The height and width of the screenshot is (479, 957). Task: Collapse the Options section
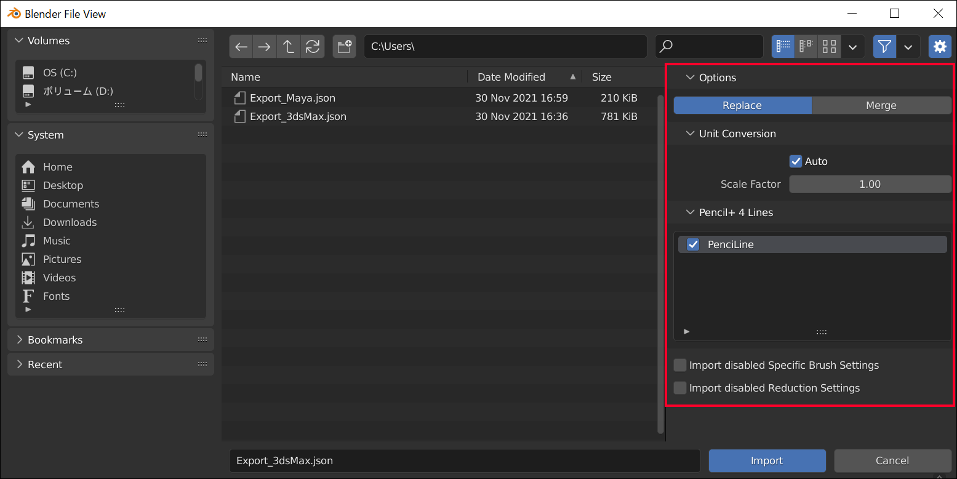(690, 78)
